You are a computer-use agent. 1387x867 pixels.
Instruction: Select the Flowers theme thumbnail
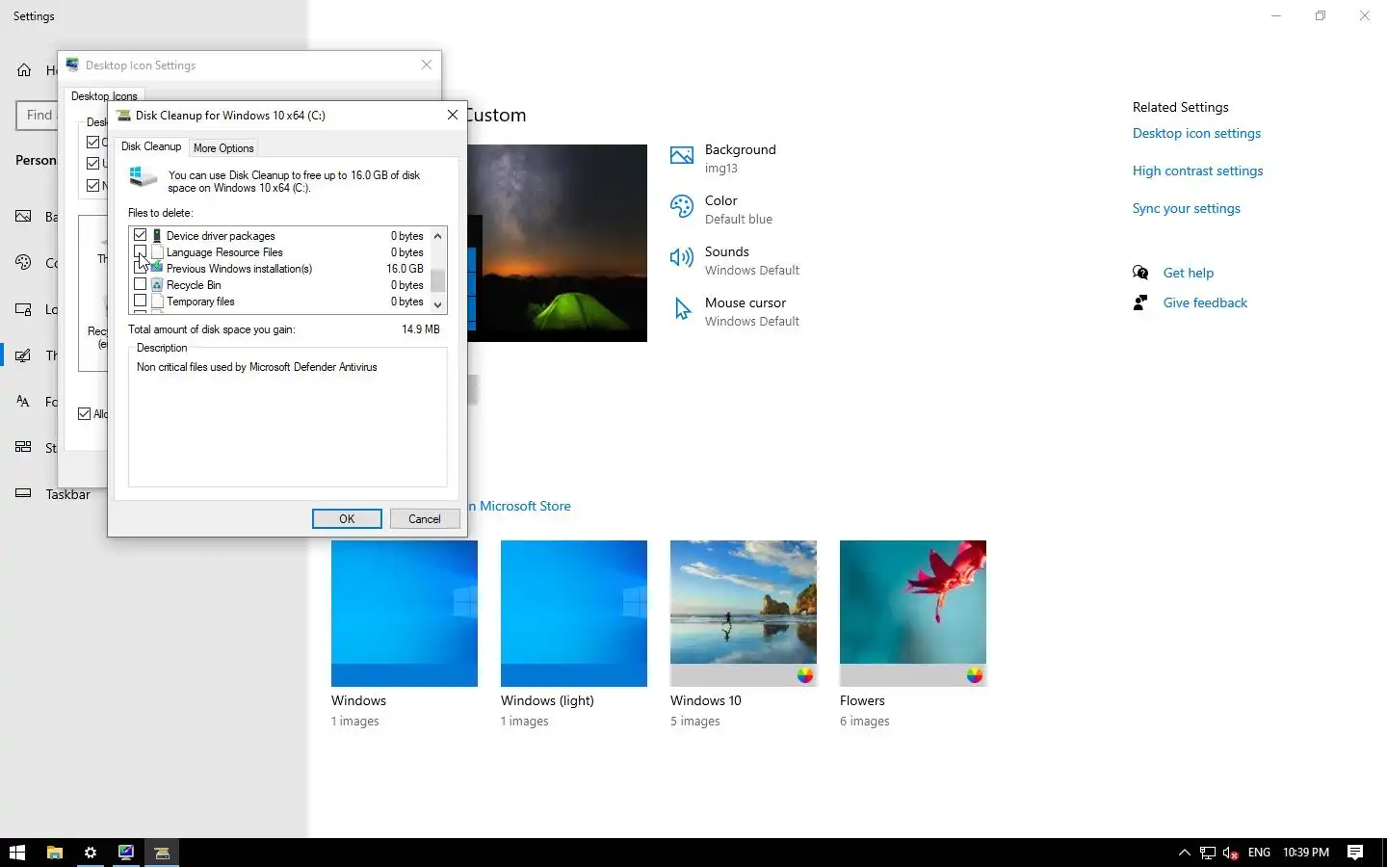tap(913, 614)
